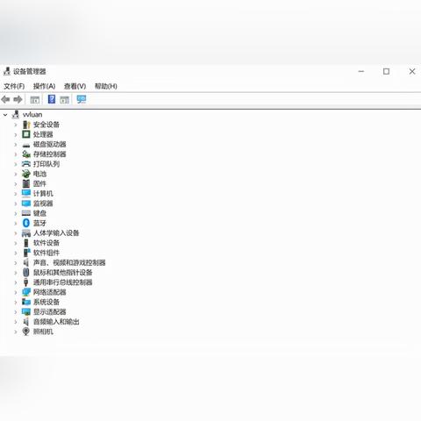This screenshot has height=421, width=421.
Task: Expand the 电池 category arrow
Action: 16,175
